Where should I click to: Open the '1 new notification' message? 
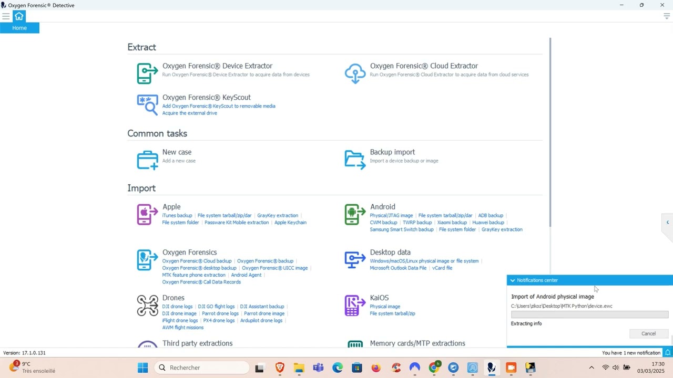click(x=631, y=353)
